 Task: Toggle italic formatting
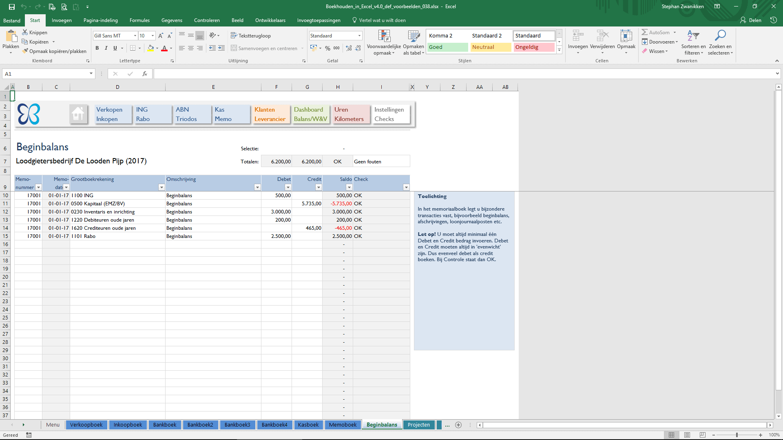click(106, 48)
